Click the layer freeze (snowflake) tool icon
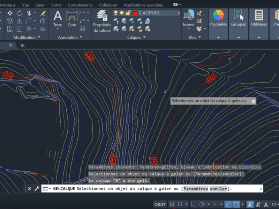Image resolution: width=279 pixels, height=209 pixels. point(132,21)
